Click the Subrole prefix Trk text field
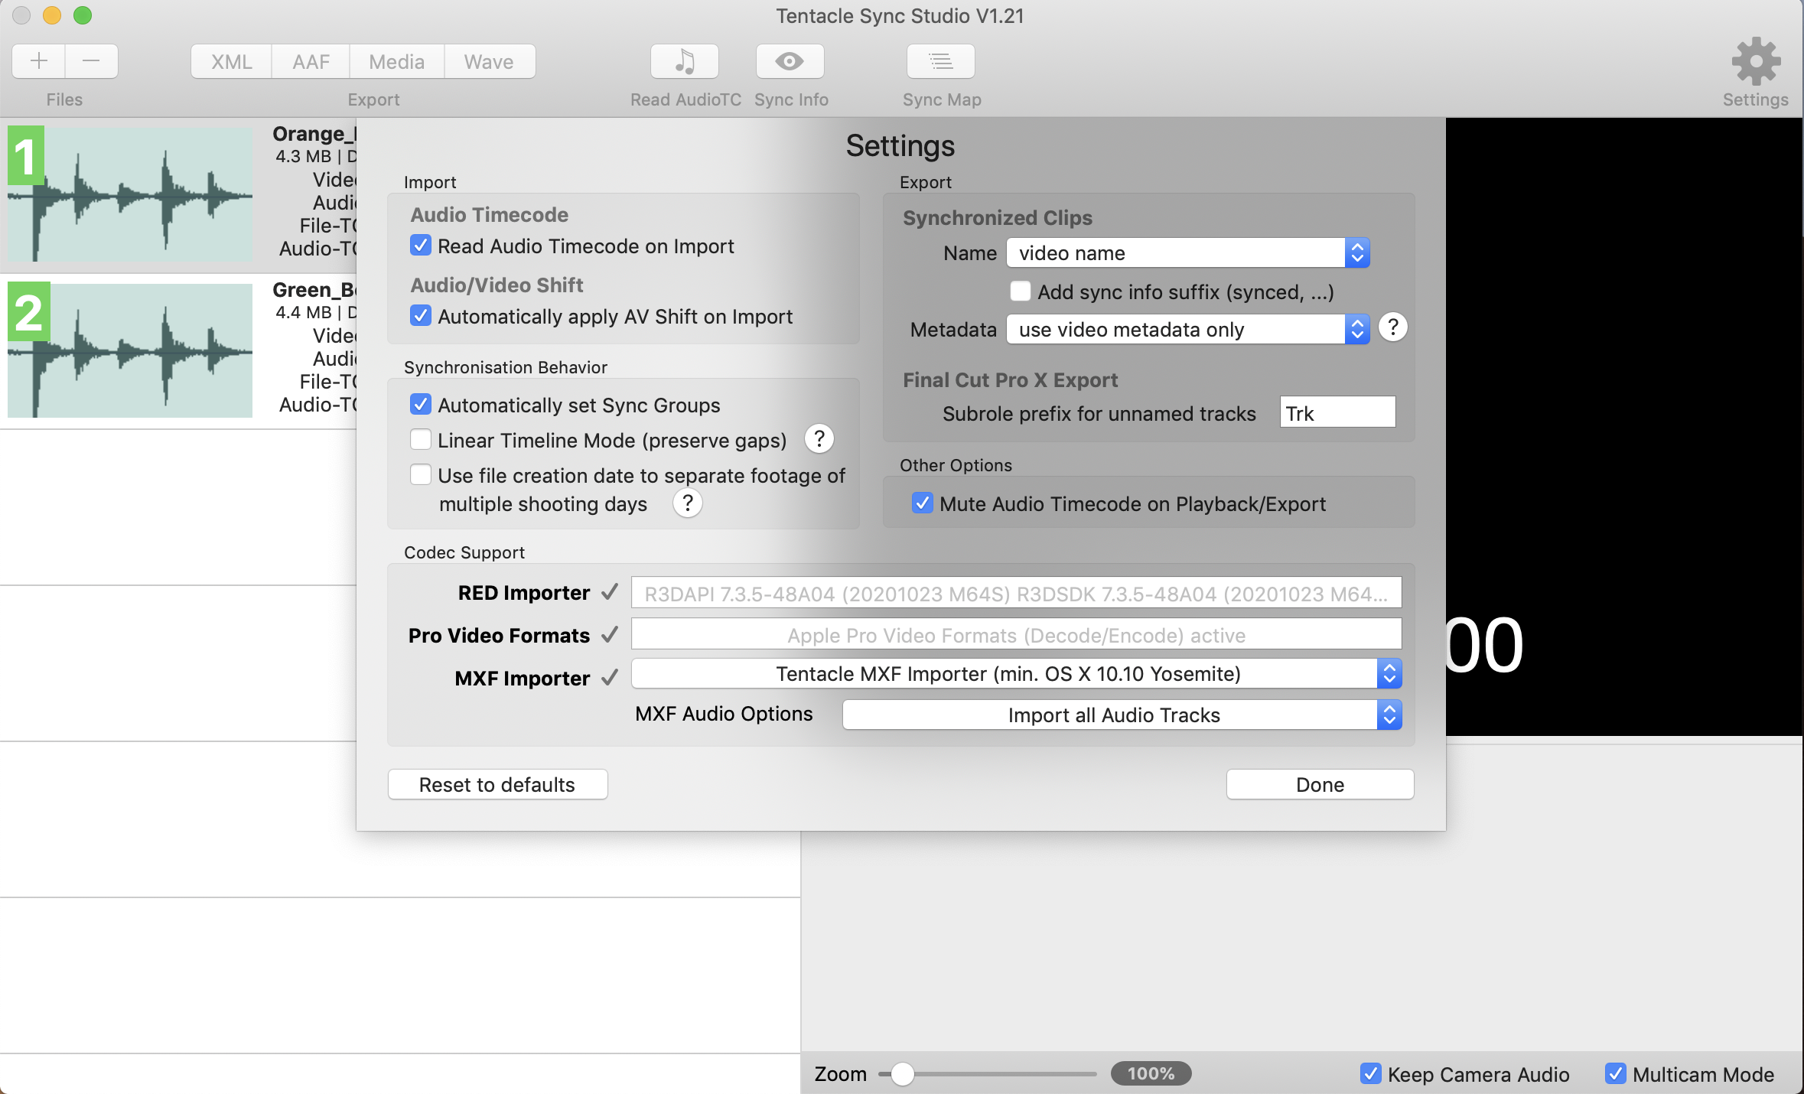The height and width of the screenshot is (1094, 1804). 1337,413
